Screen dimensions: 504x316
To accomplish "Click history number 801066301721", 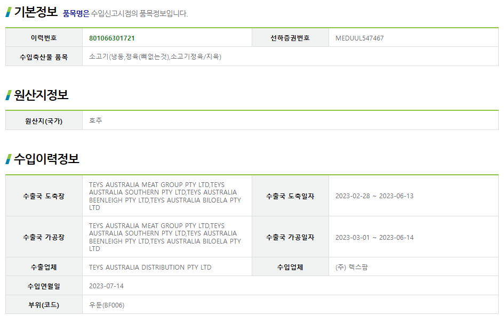I will click(x=112, y=38).
